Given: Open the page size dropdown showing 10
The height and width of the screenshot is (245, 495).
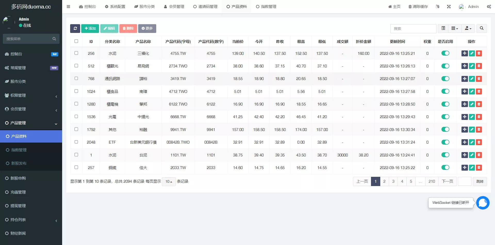Looking at the screenshot, I should tap(169, 182).
